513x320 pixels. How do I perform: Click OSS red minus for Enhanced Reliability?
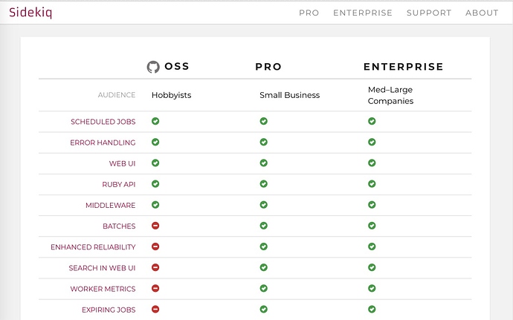coord(155,246)
